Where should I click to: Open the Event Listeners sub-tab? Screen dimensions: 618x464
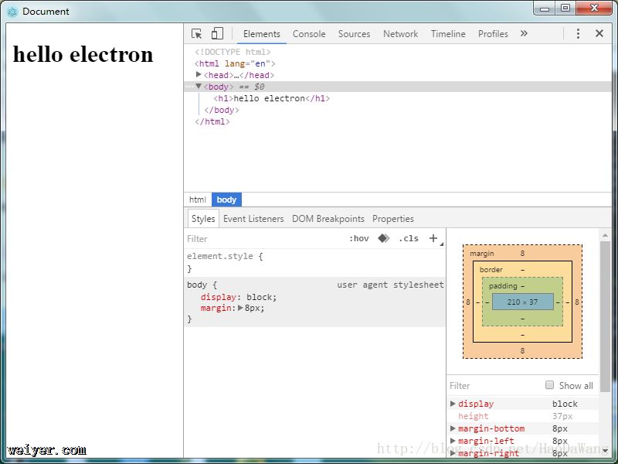pos(253,219)
